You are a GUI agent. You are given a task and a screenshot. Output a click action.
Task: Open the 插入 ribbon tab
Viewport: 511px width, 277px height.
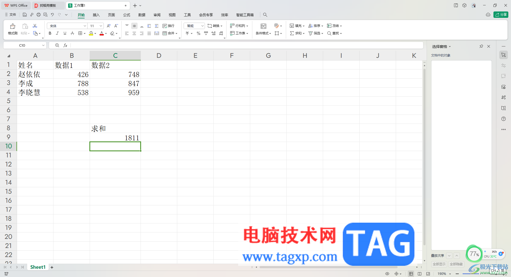pos(96,15)
